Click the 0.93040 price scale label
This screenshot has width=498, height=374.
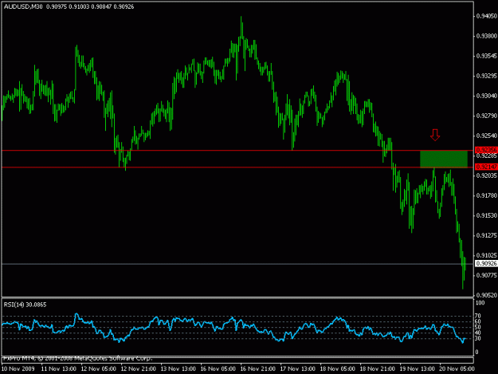point(487,96)
